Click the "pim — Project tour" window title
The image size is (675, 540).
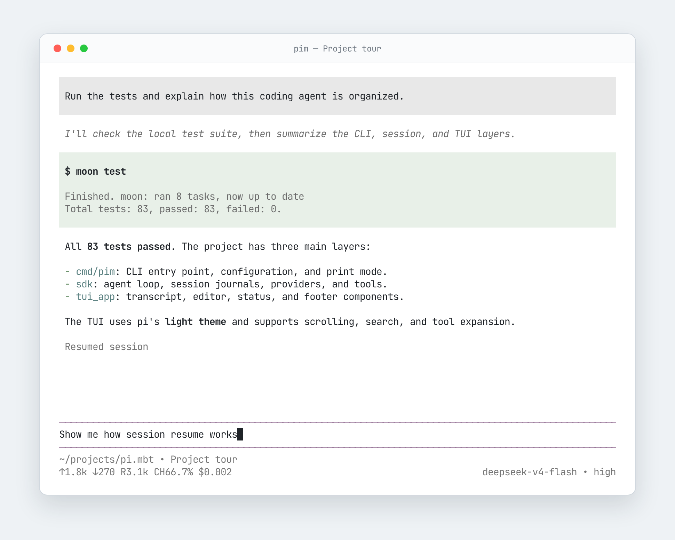pos(337,49)
